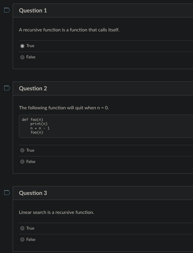Image resolution: width=193 pixels, height=253 pixels.
Task: Flag Question 3 with the bookmark icon
Action: click(7, 193)
